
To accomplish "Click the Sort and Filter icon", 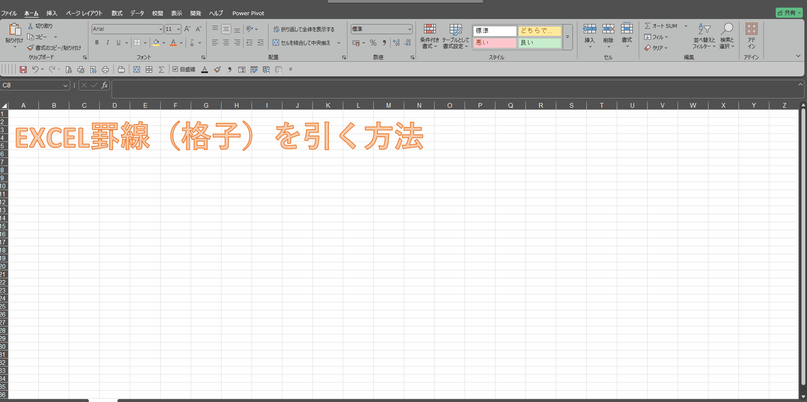I will pos(704,29).
